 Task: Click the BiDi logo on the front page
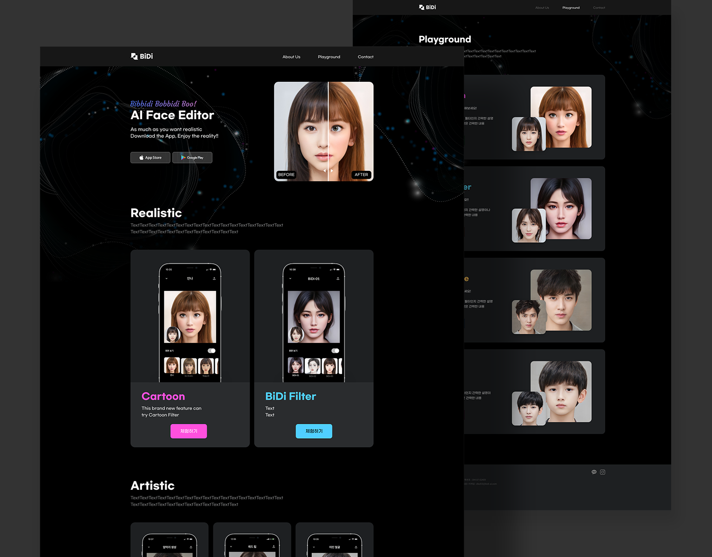[x=142, y=56]
